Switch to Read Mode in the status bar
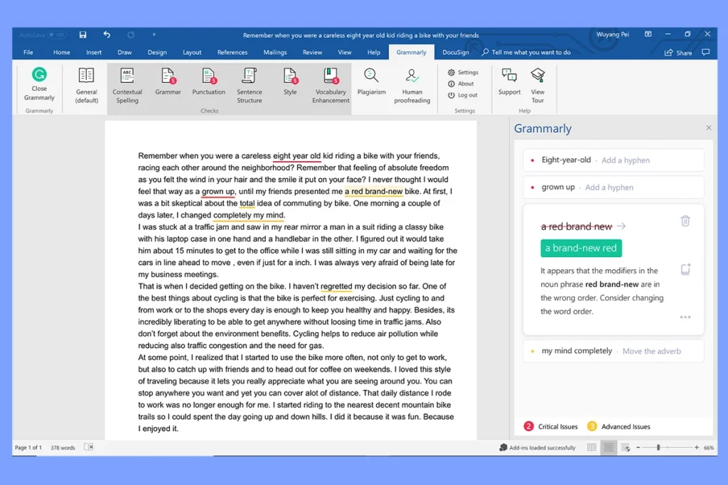 click(x=591, y=447)
